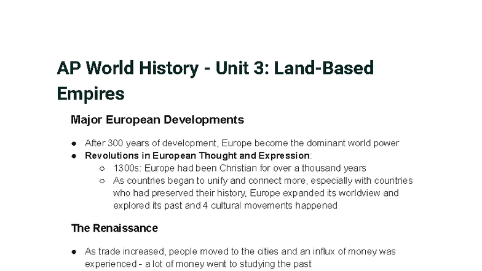
Task: Click the word 'Empires' in the title
Action: click(x=91, y=93)
